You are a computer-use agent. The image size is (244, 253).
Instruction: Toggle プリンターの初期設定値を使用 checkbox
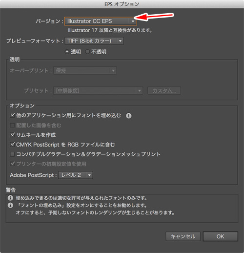click(12, 164)
